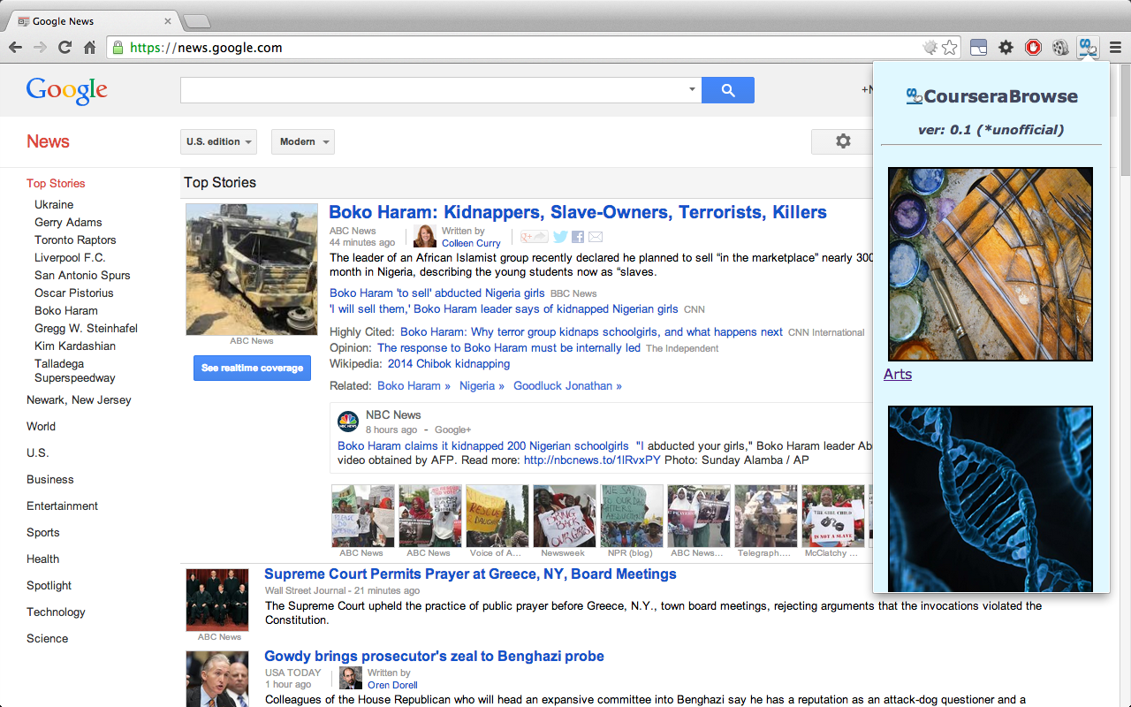Click the Newsweek protest photo thumbnail
This screenshot has height=707, width=1131.
point(565,516)
